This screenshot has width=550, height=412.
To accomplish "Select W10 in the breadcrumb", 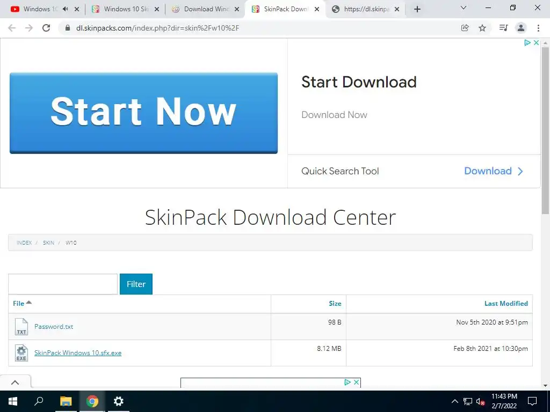I will tap(71, 242).
